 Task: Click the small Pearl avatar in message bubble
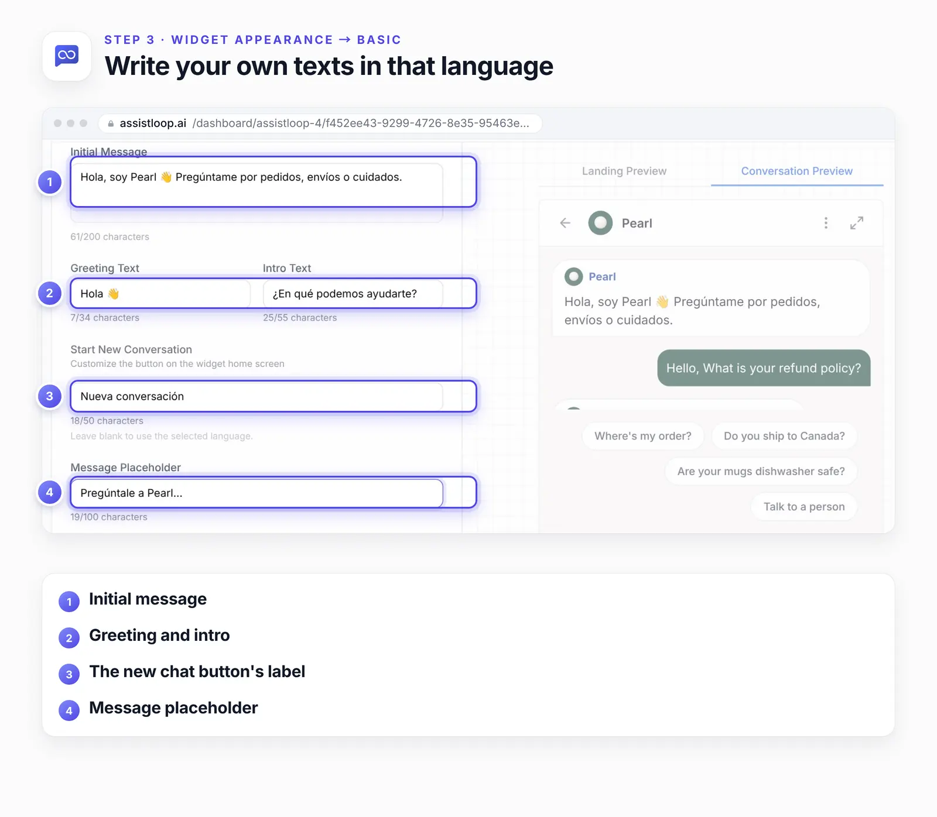coord(573,276)
